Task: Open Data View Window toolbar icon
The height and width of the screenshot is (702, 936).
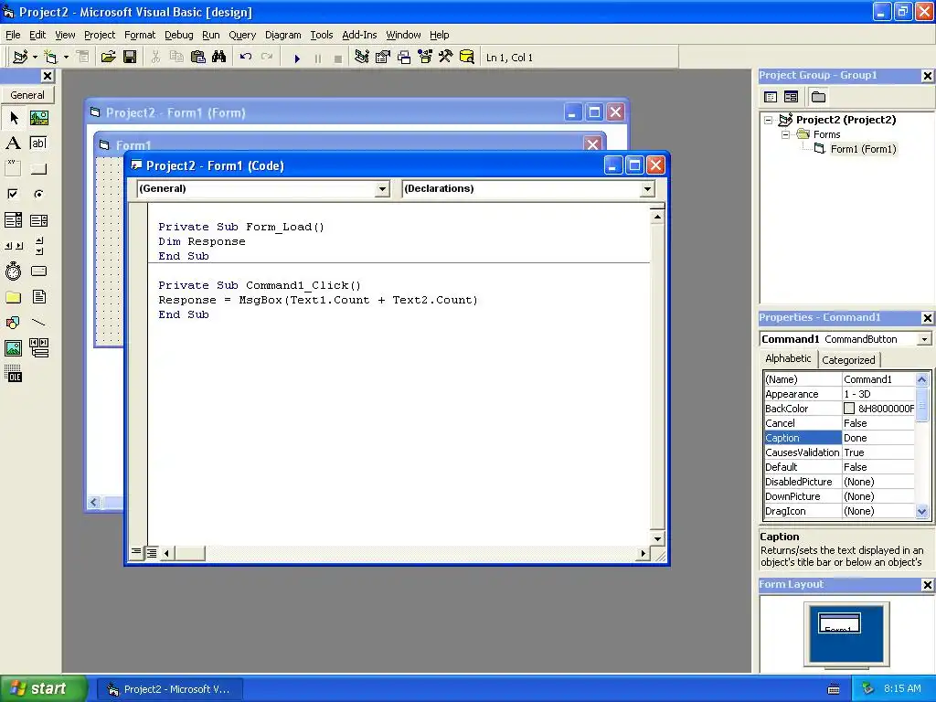Action: (467, 57)
